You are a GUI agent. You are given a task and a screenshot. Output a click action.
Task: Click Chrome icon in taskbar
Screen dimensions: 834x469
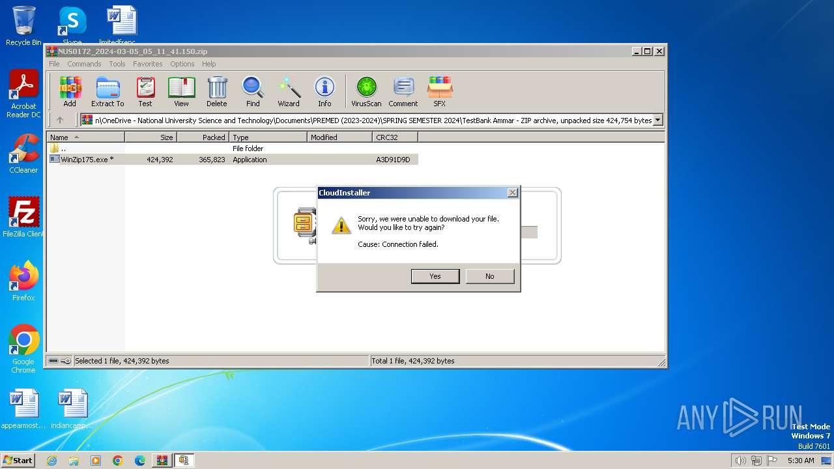coord(118,461)
